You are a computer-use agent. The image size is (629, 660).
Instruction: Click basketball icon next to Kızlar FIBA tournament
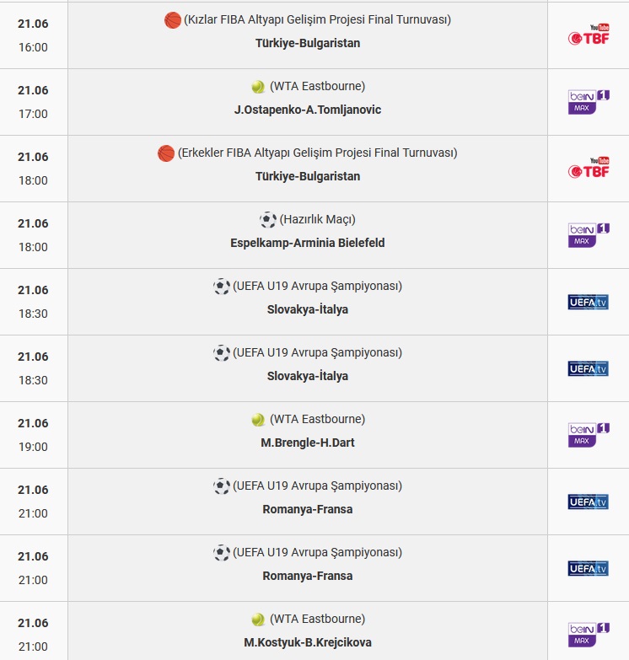click(173, 20)
